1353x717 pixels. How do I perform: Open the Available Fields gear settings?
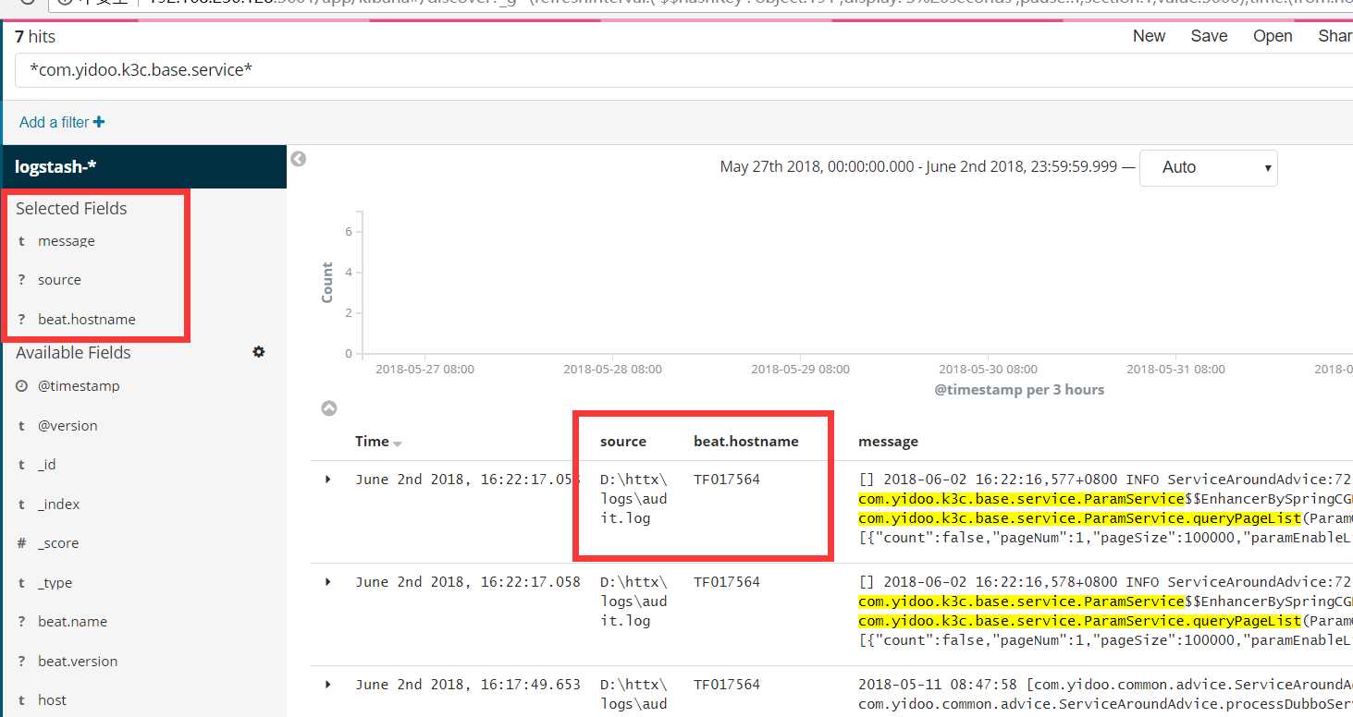point(259,352)
